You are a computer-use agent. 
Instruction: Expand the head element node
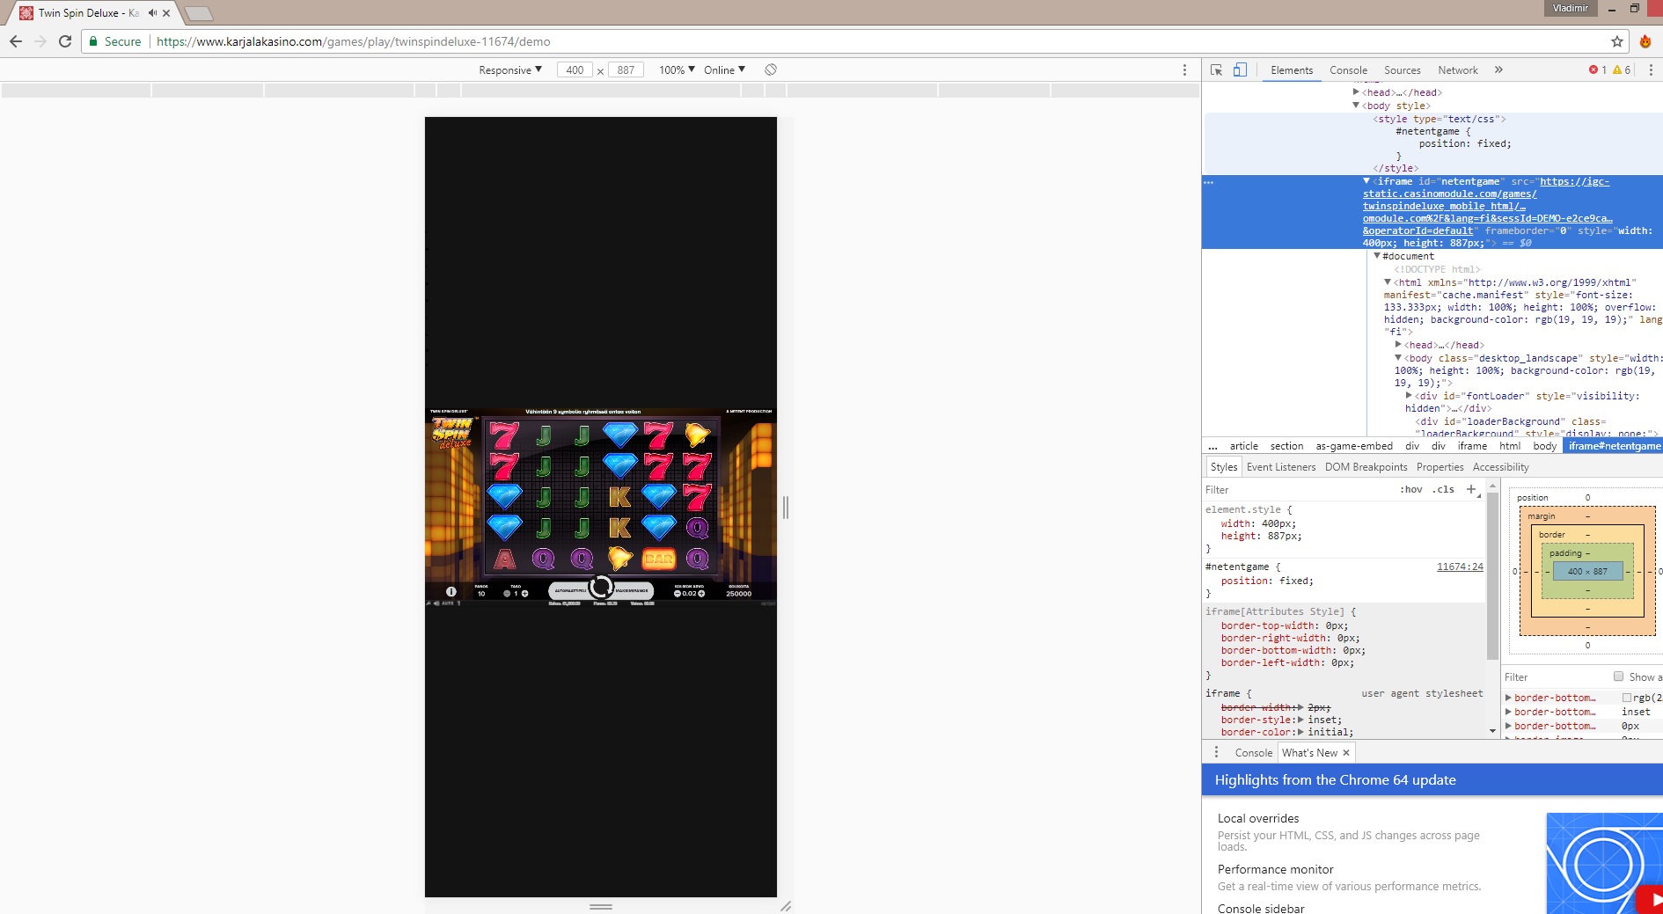[x=1357, y=92]
